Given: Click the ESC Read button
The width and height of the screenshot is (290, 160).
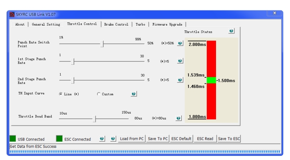Looking at the screenshot, I should click(x=205, y=139).
